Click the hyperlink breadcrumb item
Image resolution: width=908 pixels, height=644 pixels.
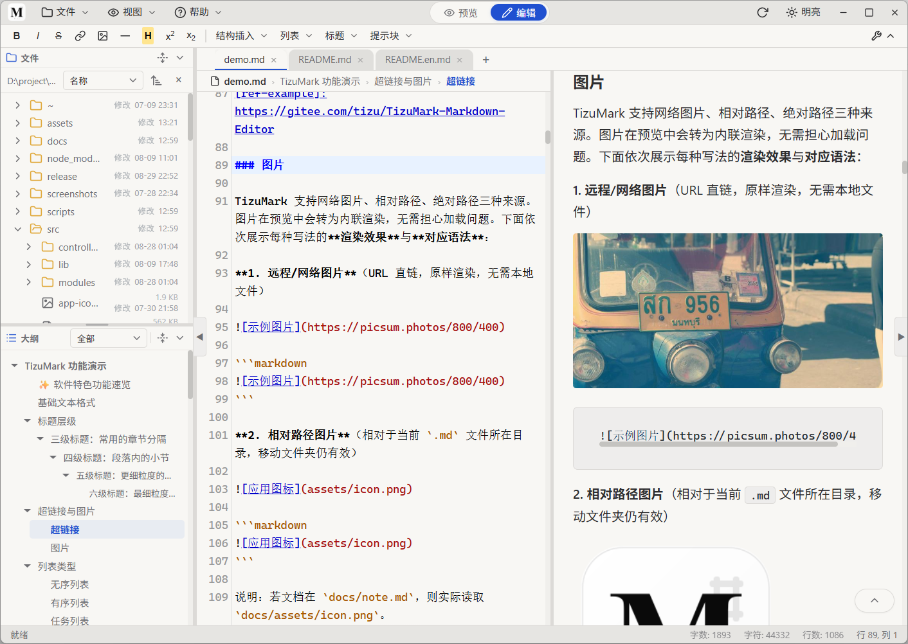click(460, 81)
